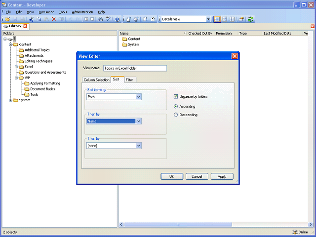The image size is (316, 237).
Task: Click the Checked Out By column header
Action: [200, 33]
